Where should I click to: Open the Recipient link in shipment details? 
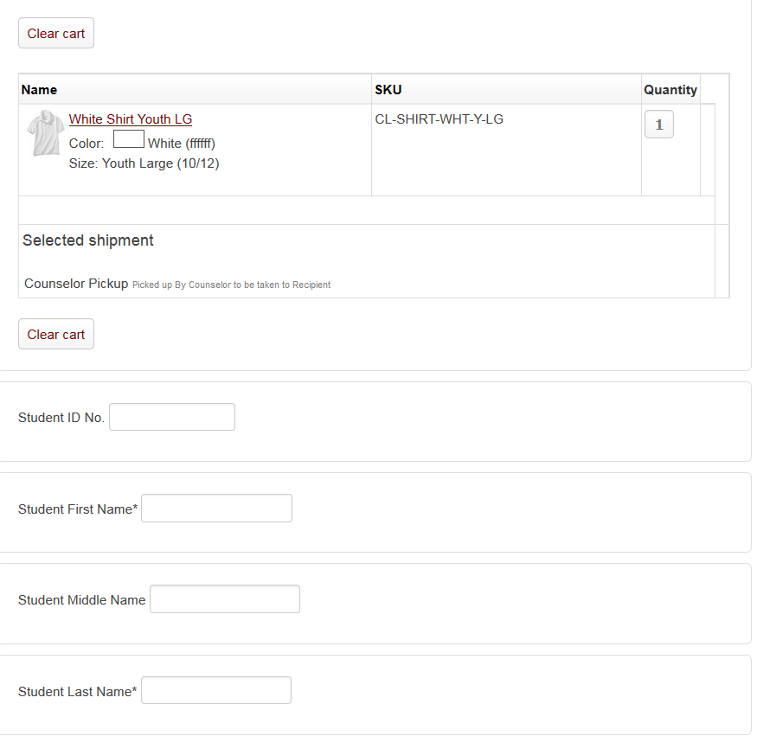[312, 285]
